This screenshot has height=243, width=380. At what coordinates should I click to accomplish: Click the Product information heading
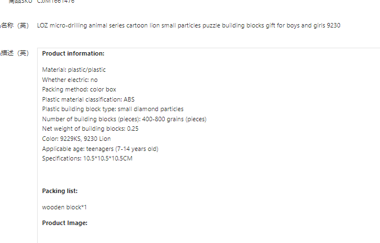tap(73, 53)
